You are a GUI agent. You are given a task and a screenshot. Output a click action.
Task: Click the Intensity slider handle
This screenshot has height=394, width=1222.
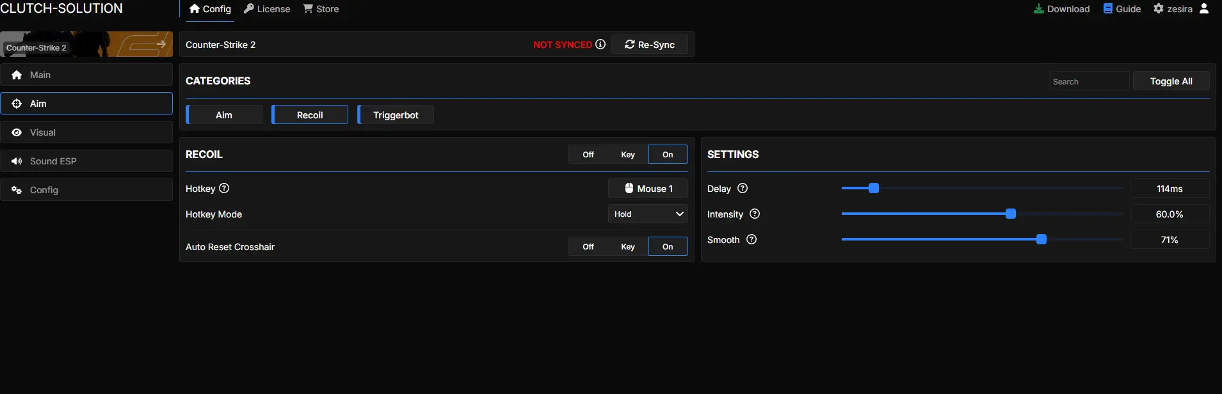coord(1011,214)
